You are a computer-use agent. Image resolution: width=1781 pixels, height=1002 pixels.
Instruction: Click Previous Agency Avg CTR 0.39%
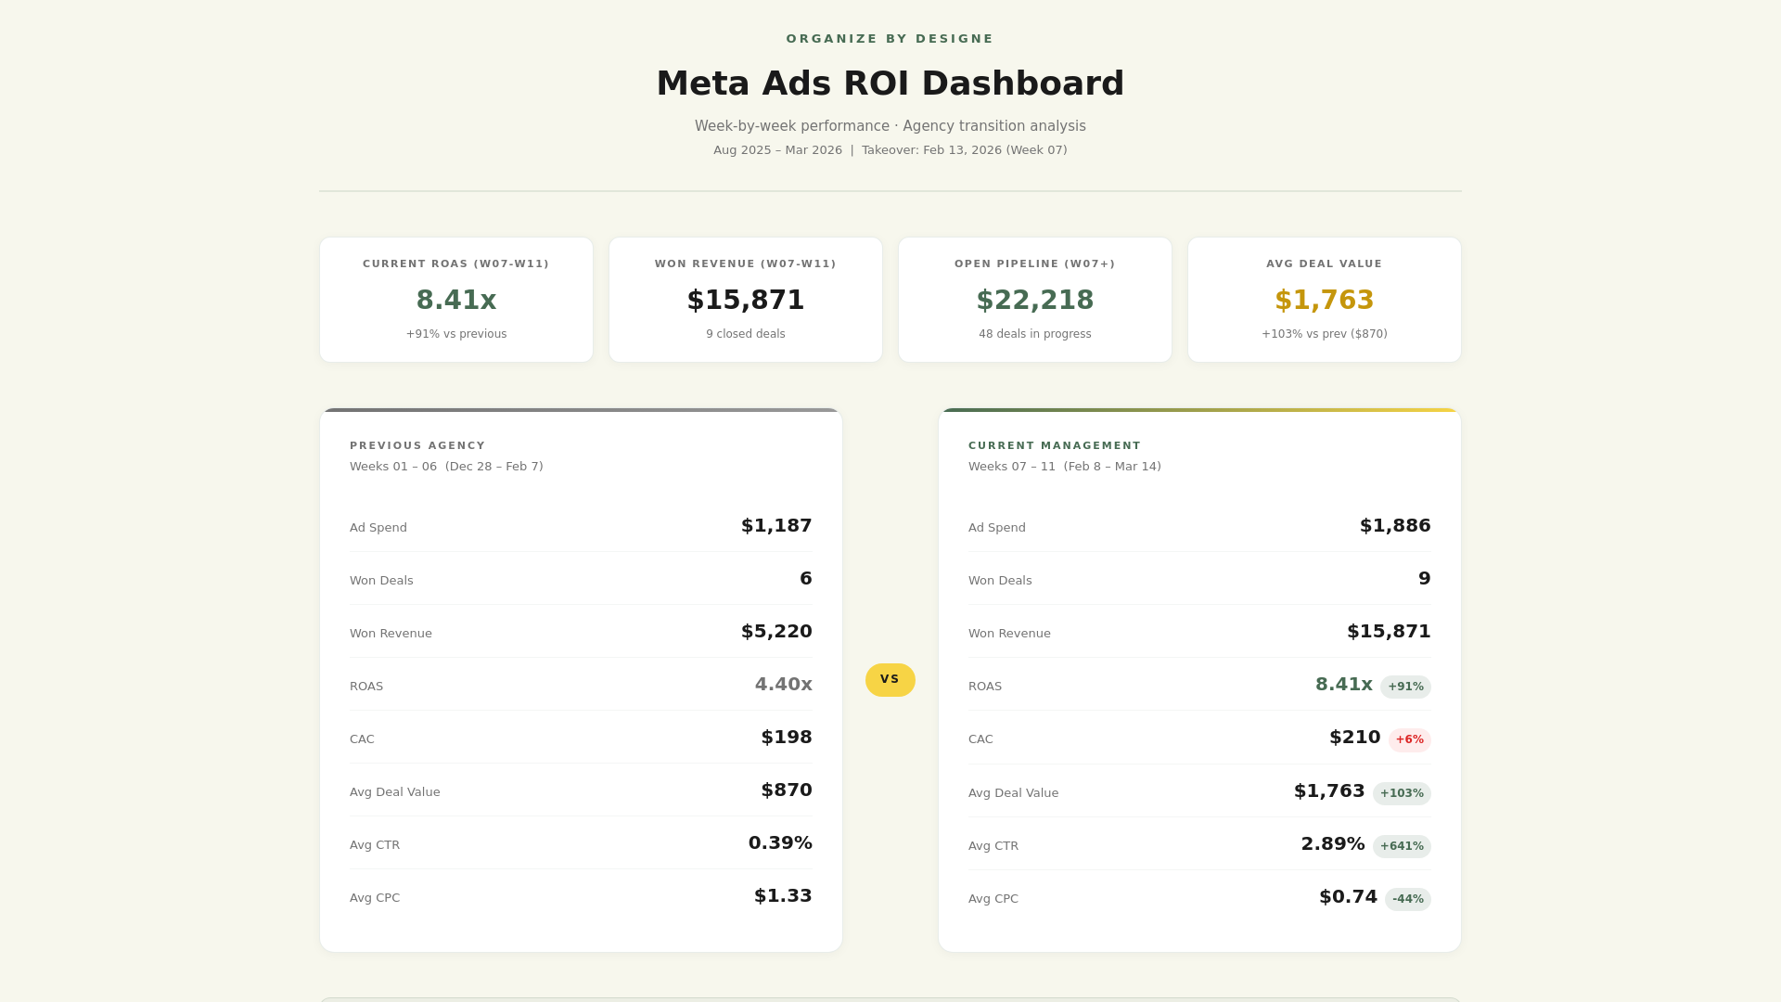coord(780,843)
